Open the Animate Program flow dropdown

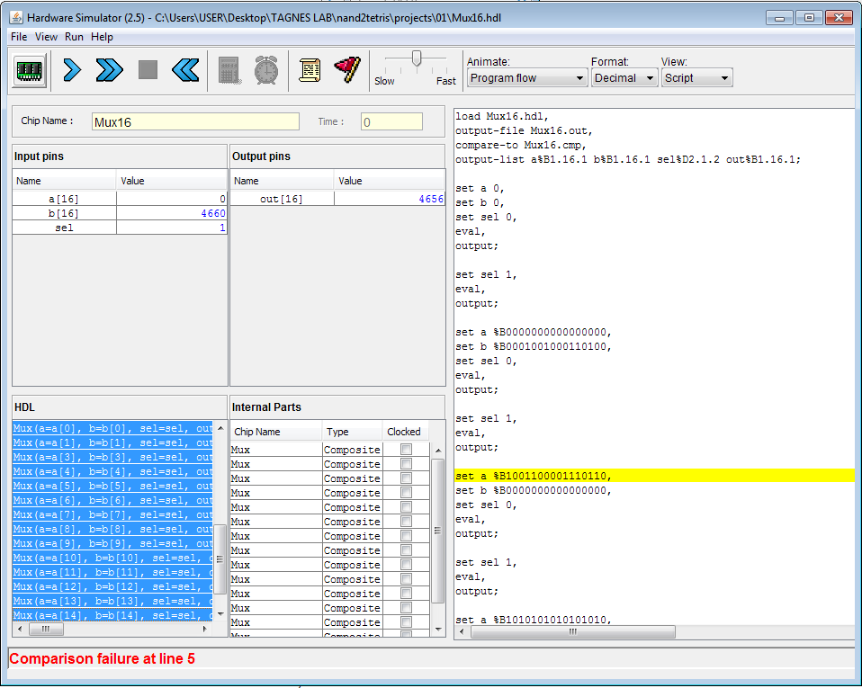pyautogui.click(x=527, y=78)
